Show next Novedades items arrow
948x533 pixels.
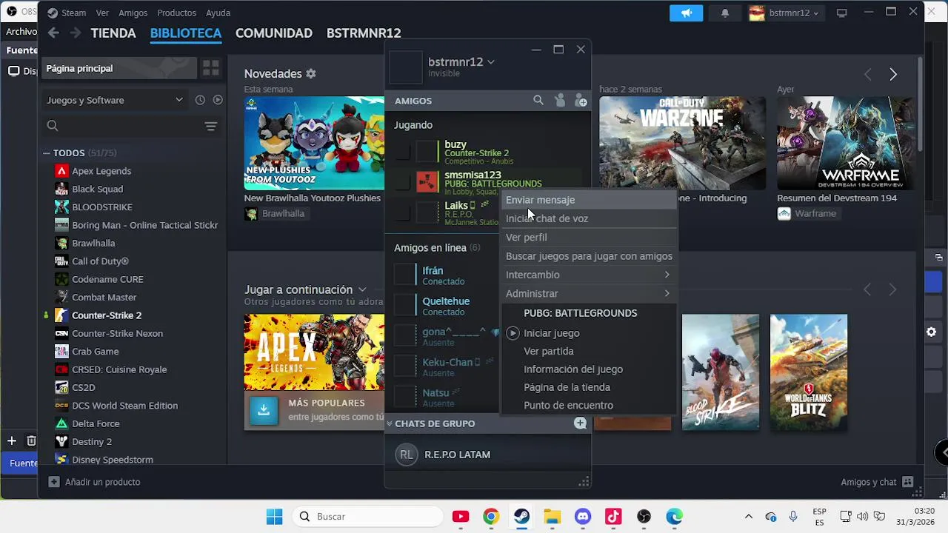click(x=893, y=74)
